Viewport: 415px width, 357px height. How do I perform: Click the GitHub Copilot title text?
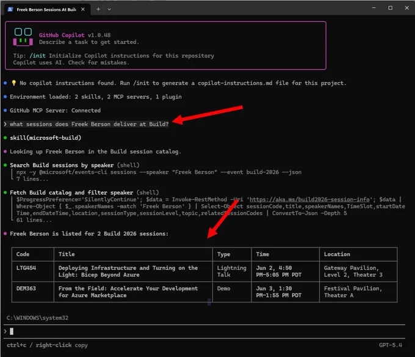pyautogui.click(x=62, y=35)
